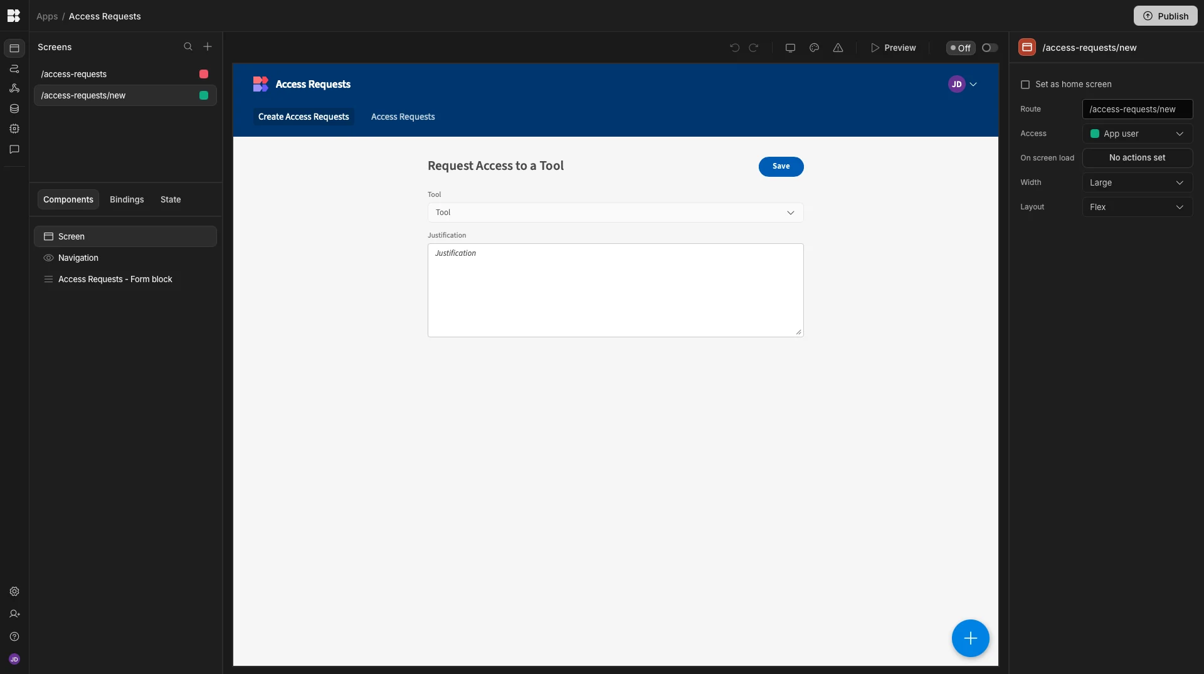This screenshot has height=674, width=1204.
Task: Switch to the State tab
Action: pyautogui.click(x=171, y=199)
